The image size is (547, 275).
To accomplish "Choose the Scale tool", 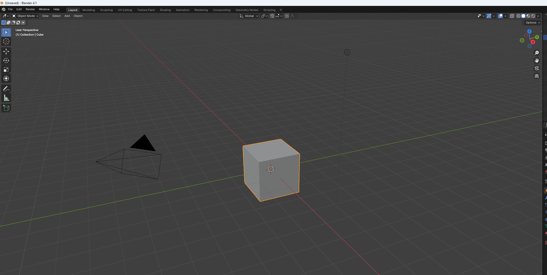I will coord(6,69).
